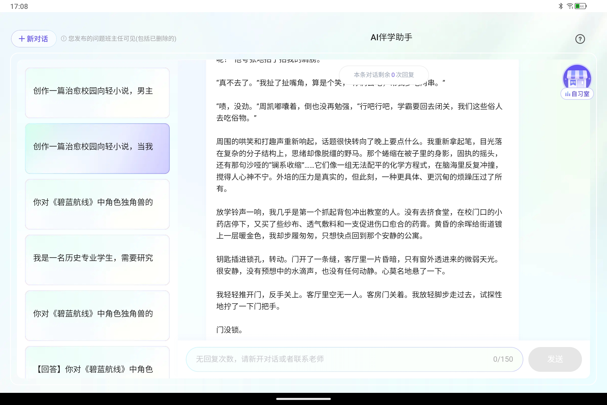Tap the AI伴学助手 title
The image size is (607, 405).
click(391, 37)
